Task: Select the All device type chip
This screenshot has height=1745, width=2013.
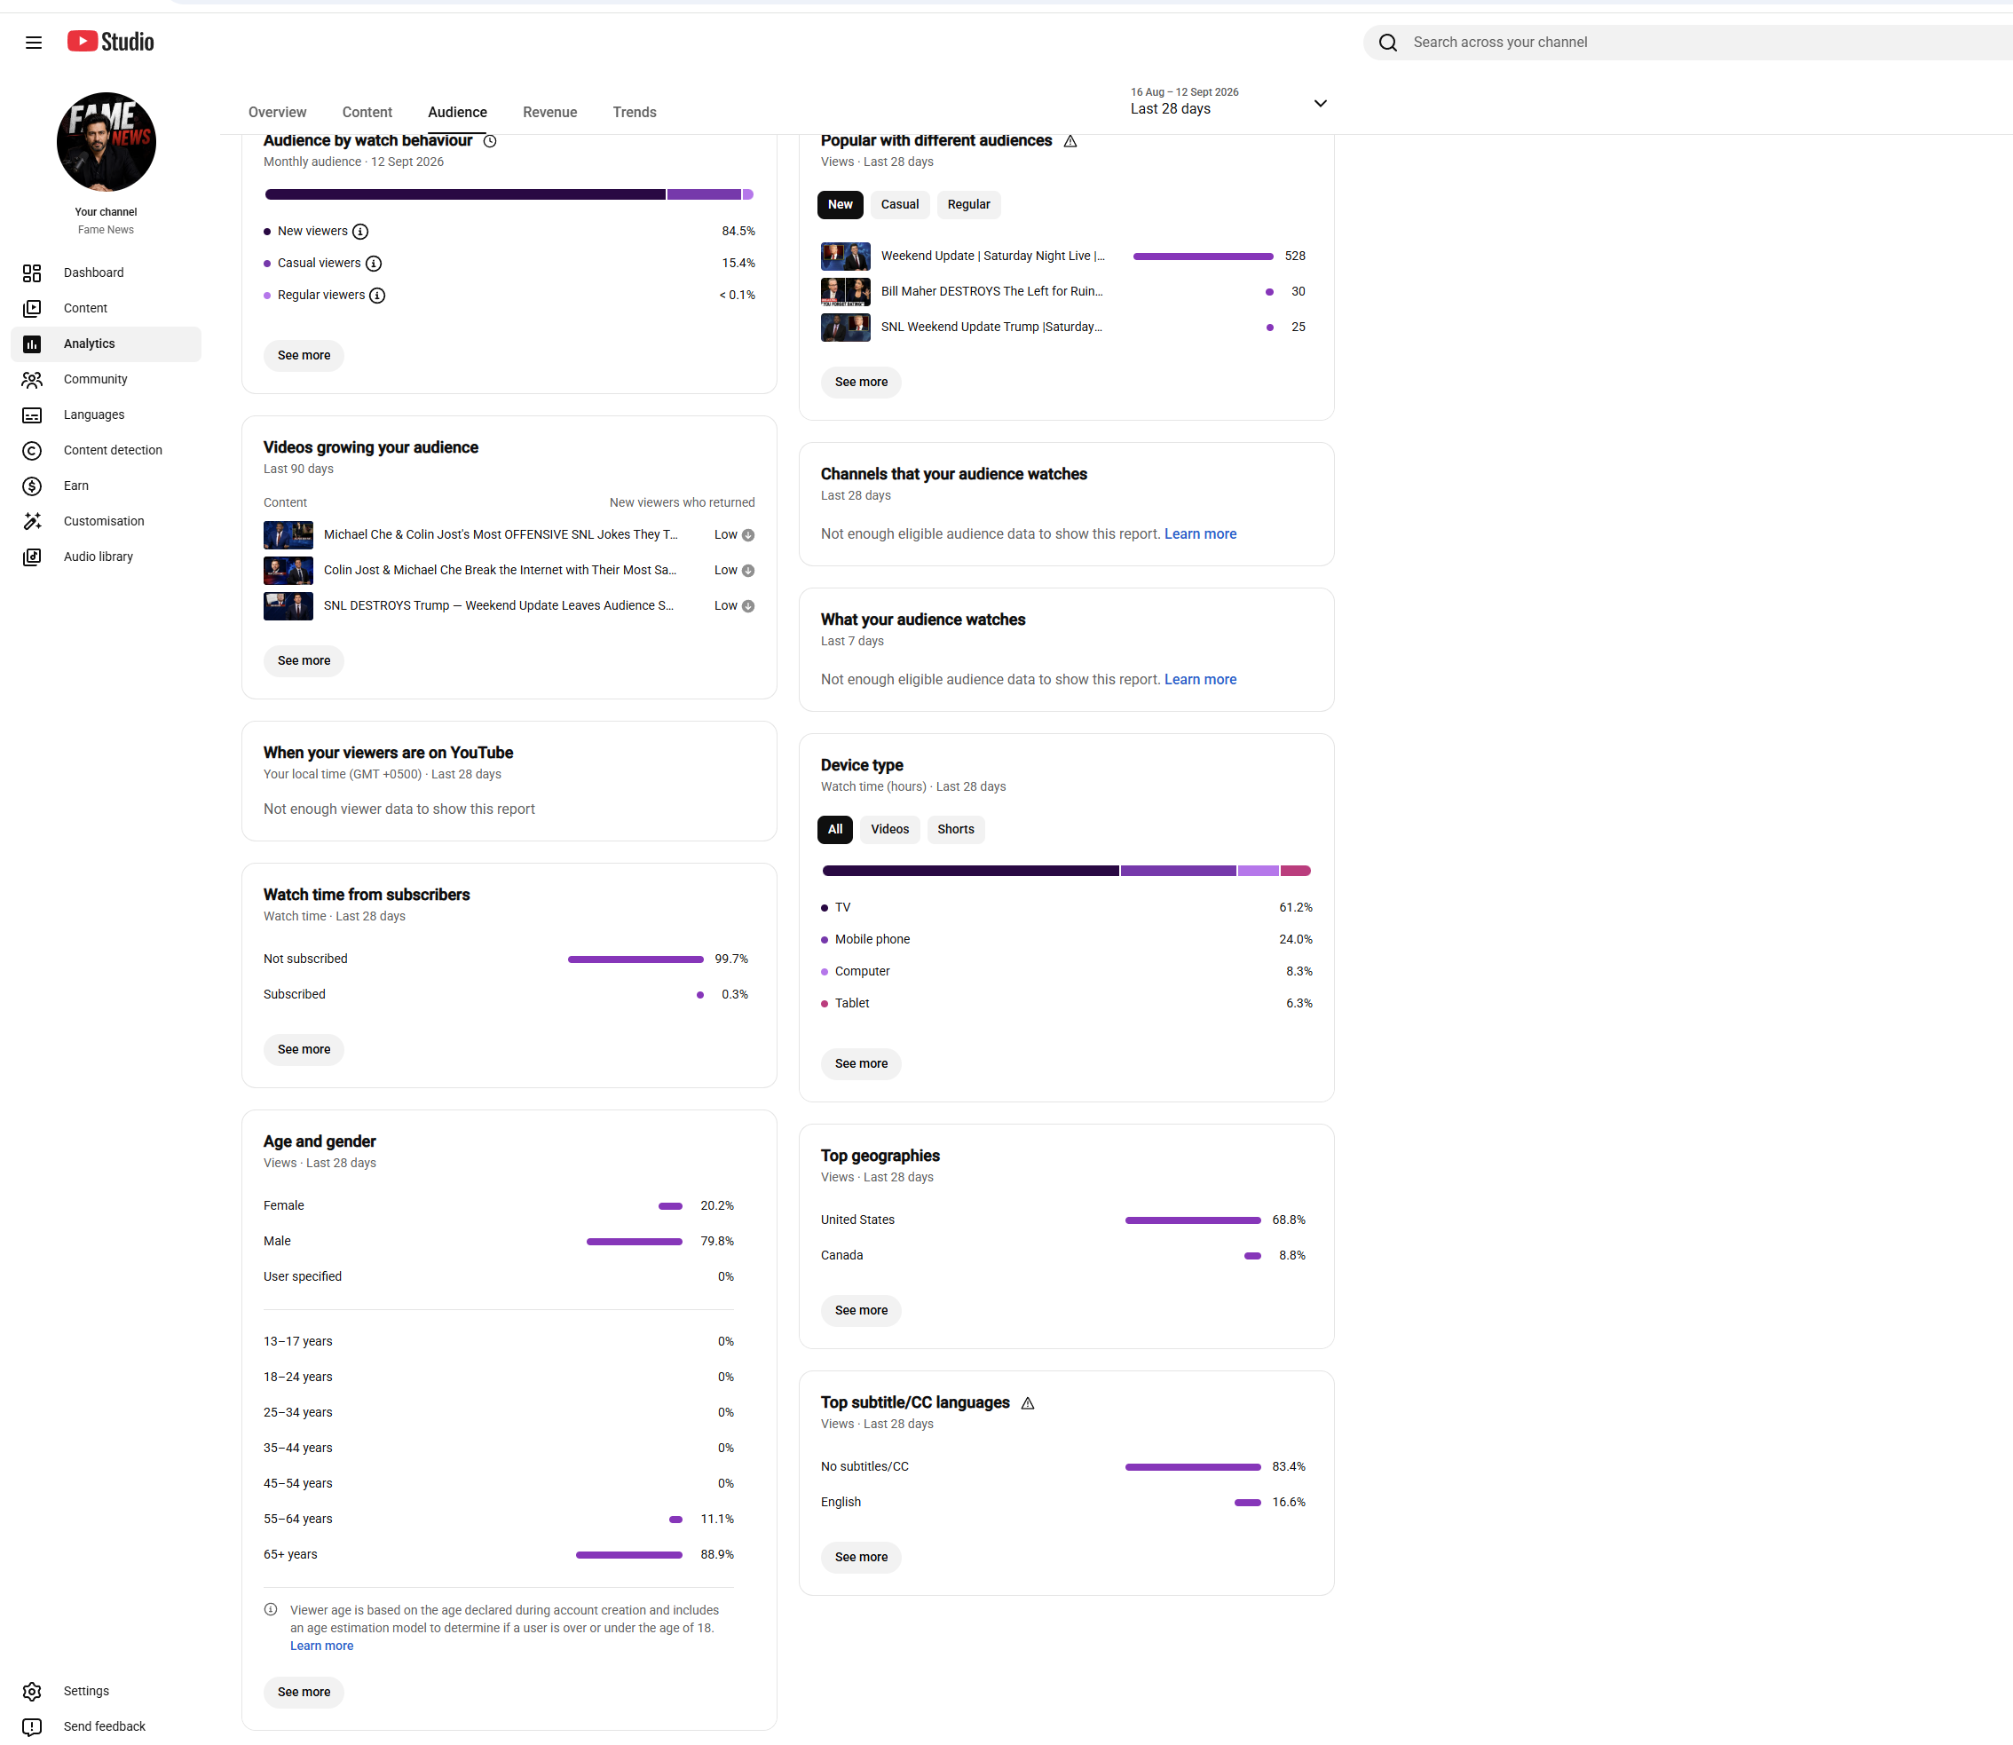Action: 834,830
